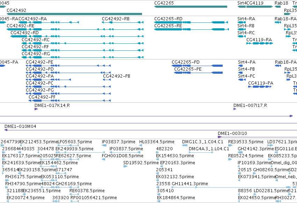Screen dimensions: 297x203
Task: Click the CG42492-PE protein label
Action: pos(39,62)
